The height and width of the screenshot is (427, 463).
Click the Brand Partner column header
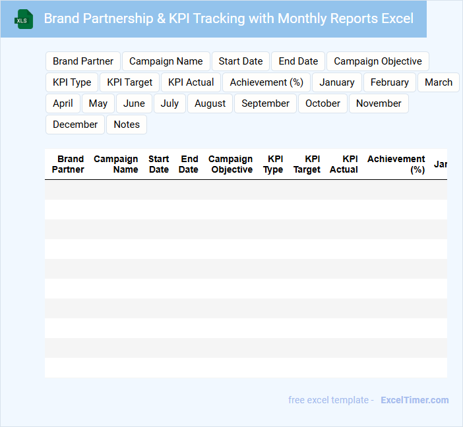point(68,164)
